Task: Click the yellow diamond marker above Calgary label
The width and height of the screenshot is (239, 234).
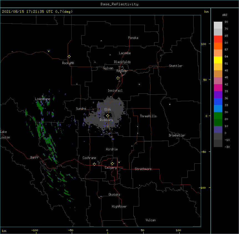Action: pyautogui.click(x=112, y=164)
